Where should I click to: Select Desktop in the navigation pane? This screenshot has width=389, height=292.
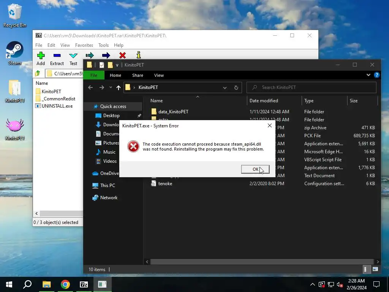tap(111, 116)
